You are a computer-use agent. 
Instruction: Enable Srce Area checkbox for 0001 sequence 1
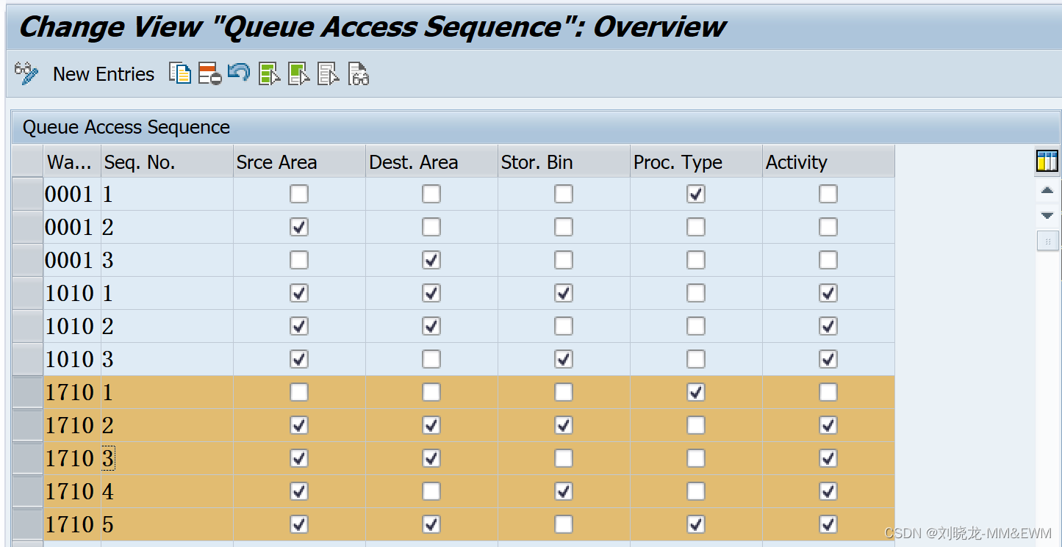point(298,193)
